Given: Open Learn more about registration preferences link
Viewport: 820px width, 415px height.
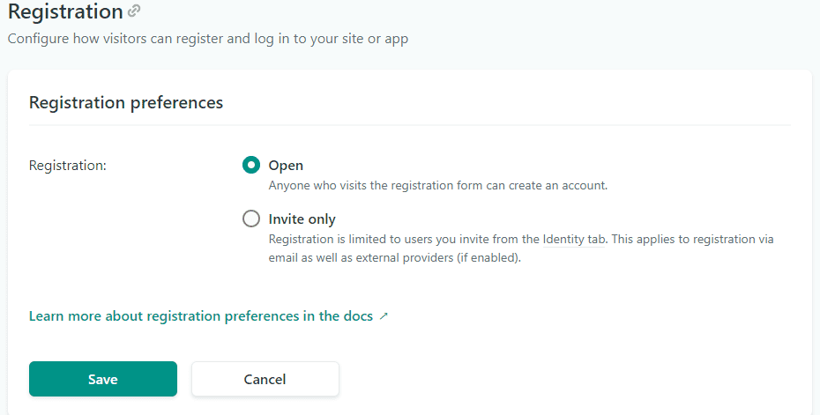Looking at the screenshot, I should coord(201,315).
